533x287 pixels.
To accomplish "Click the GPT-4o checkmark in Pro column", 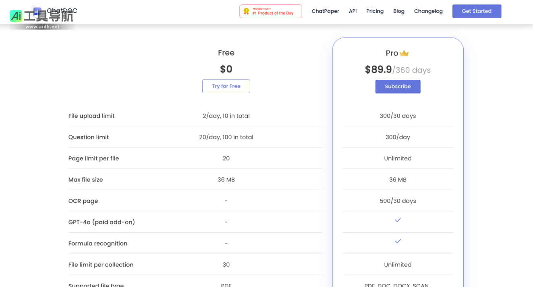I will coord(398,220).
